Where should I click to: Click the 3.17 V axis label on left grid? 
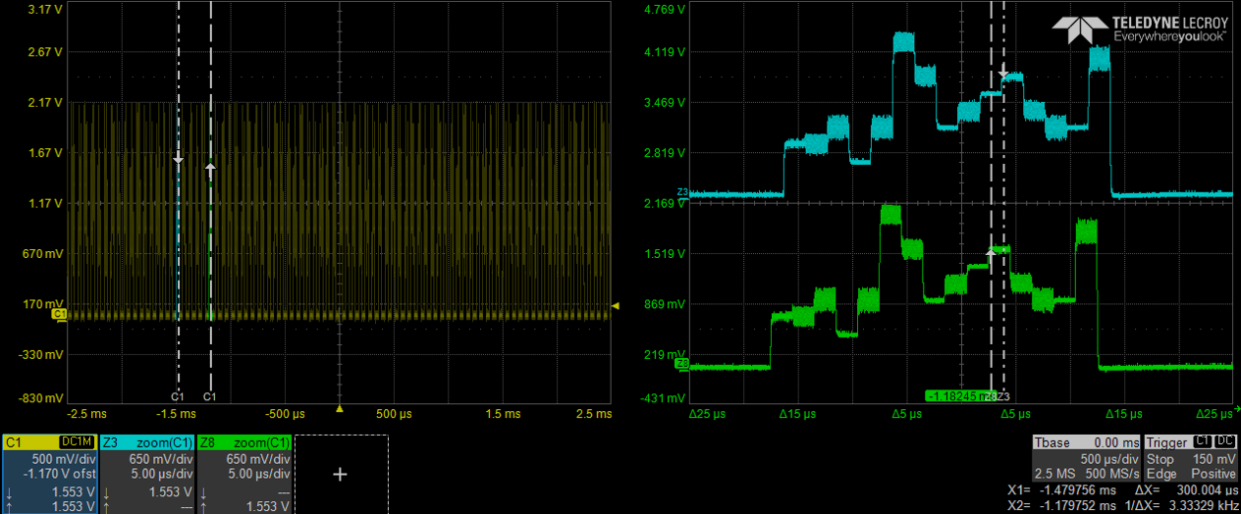(46, 10)
